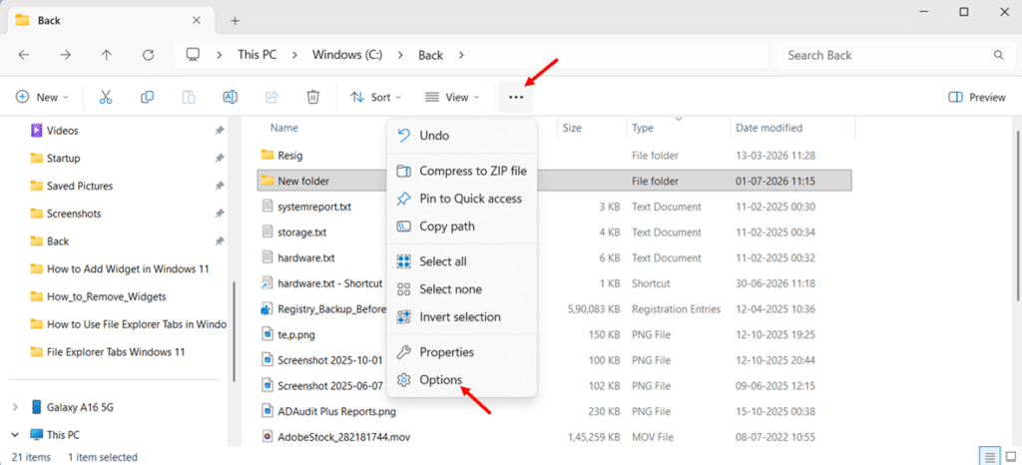
Task: Click Windows (C:) breadcrumb in address bar
Action: coord(347,55)
